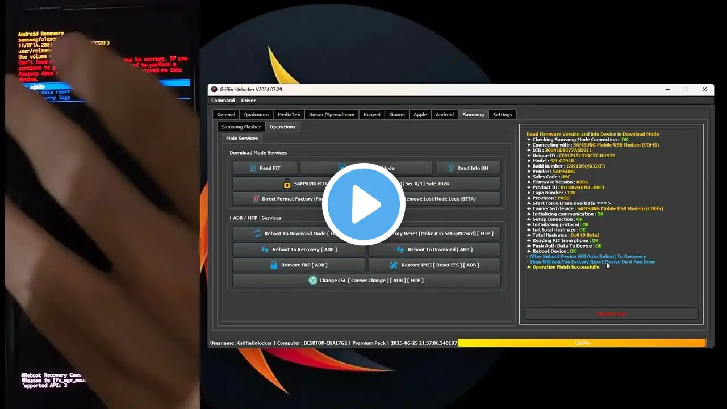The height and width of the screenshot is (409, 727).
Task: Click the Read PIT button icon
Action: pyautogui.click(x=252, y=168)
